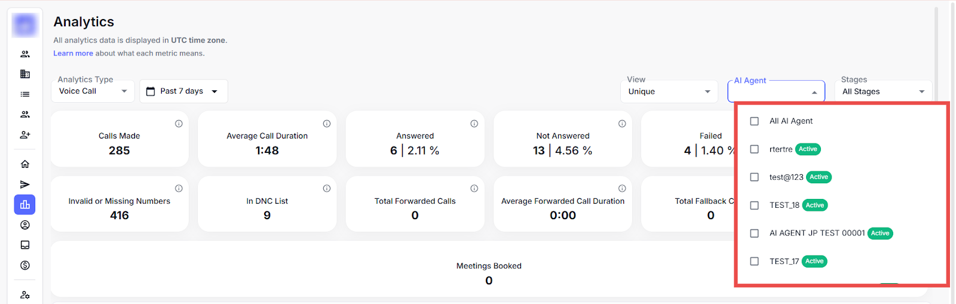Follow the Learn more link
Viewport: 956px width, 304px height.
pos(73,54)
